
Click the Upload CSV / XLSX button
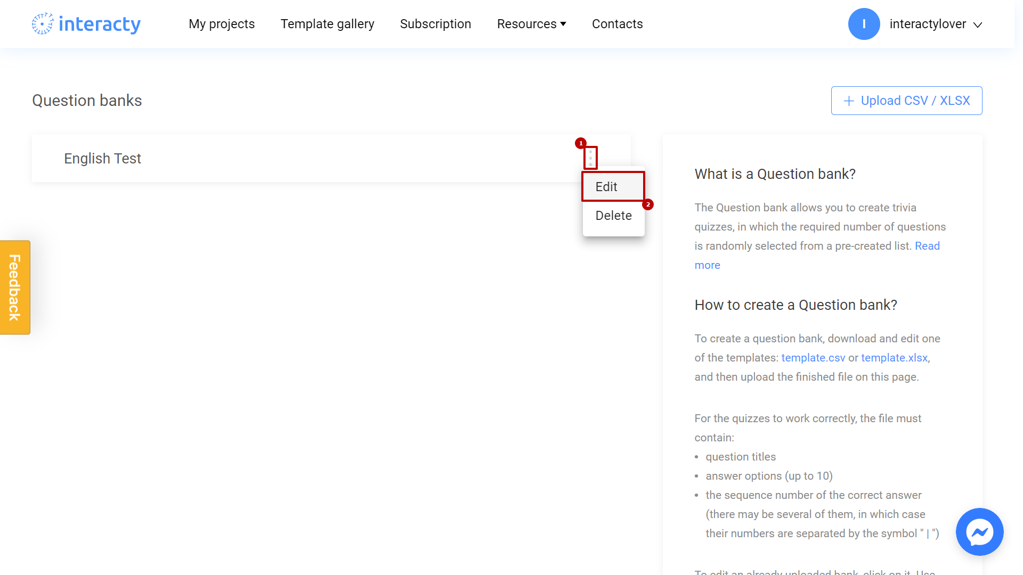coord(906,101)
